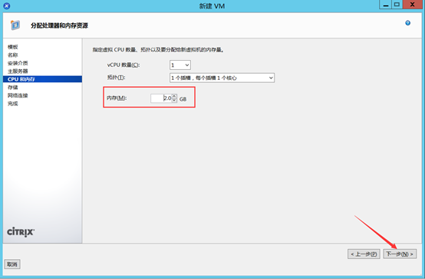Expand the 拓扑 topology combo box
The width and height of the screenshot is (425, 279).
[x=222, y=78]
